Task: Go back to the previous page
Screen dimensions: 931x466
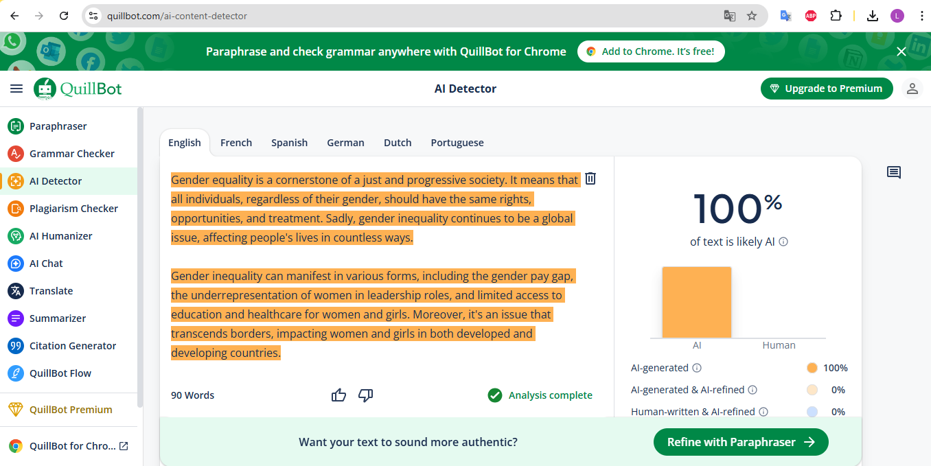Action: pos(14,16)
